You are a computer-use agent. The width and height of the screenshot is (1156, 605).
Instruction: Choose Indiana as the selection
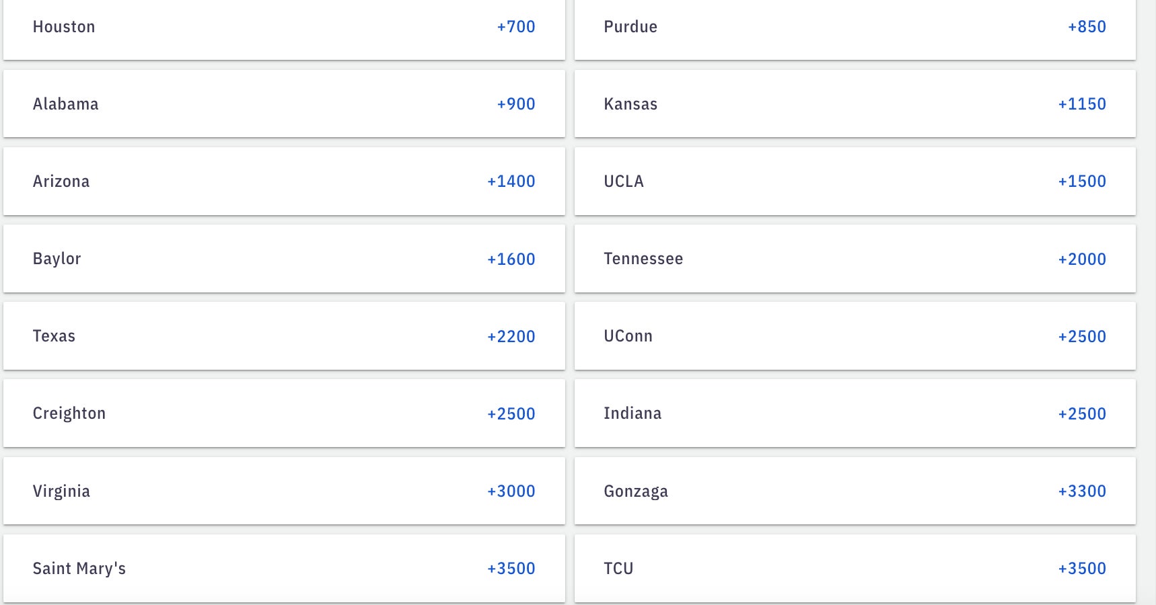pos(855,413)
